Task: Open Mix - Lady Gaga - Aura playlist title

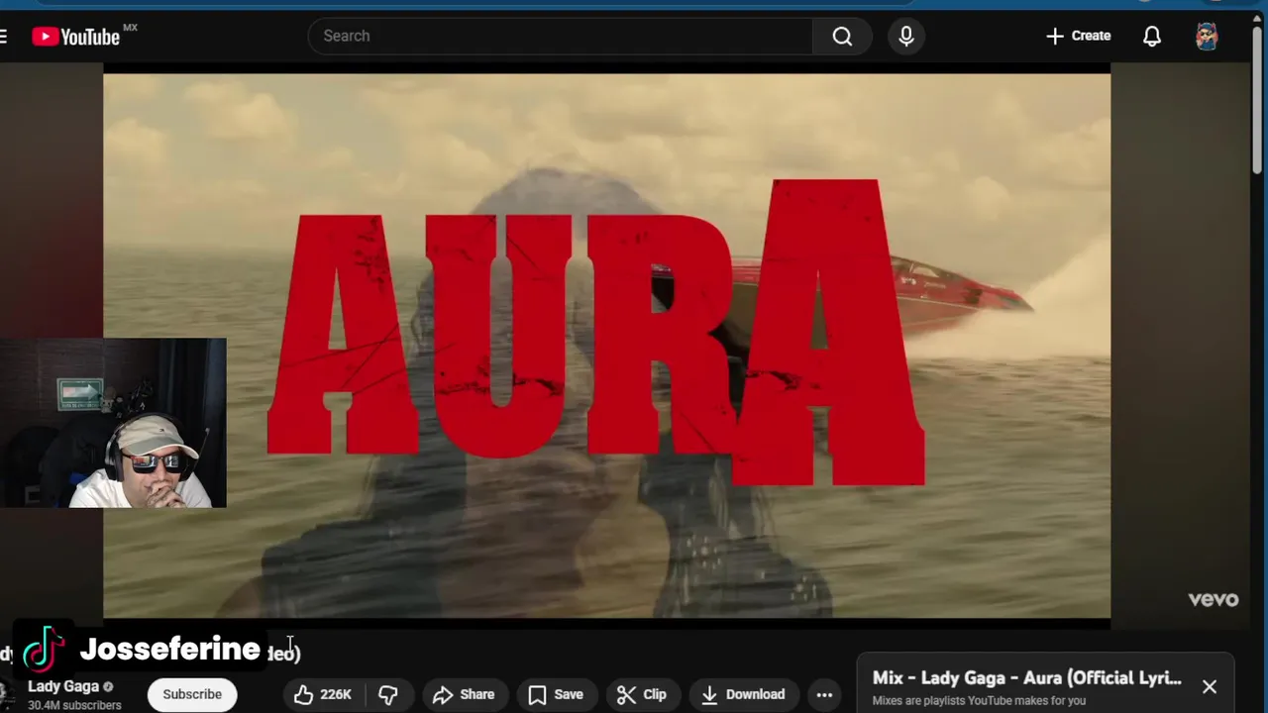Action: point(1027,678)
